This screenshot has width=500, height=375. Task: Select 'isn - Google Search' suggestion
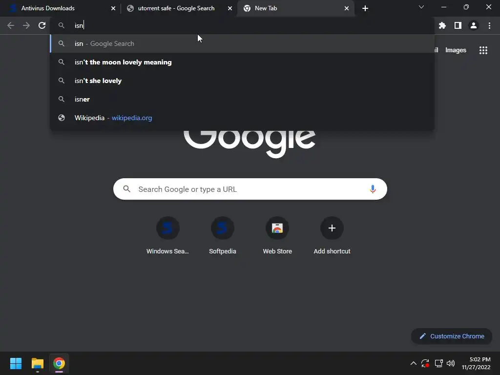pos(242,43)
